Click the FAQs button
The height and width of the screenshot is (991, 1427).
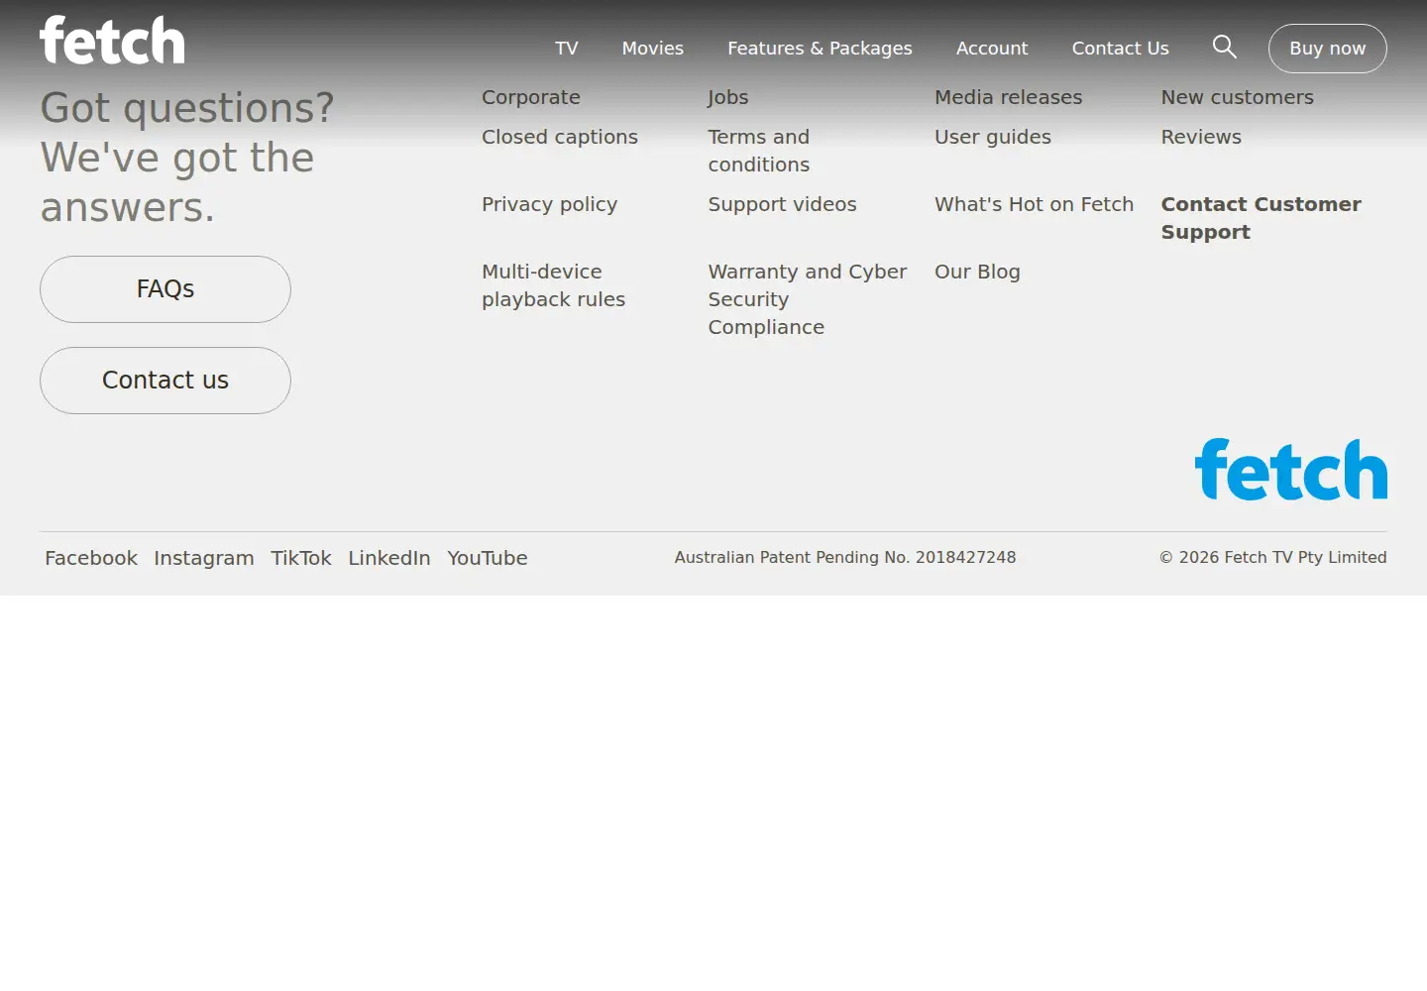(x=165, y=289)
